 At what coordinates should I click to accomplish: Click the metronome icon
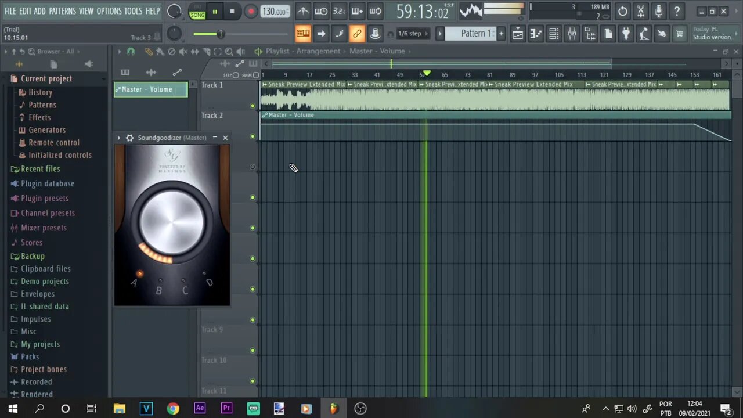click(x=303, y=11)
